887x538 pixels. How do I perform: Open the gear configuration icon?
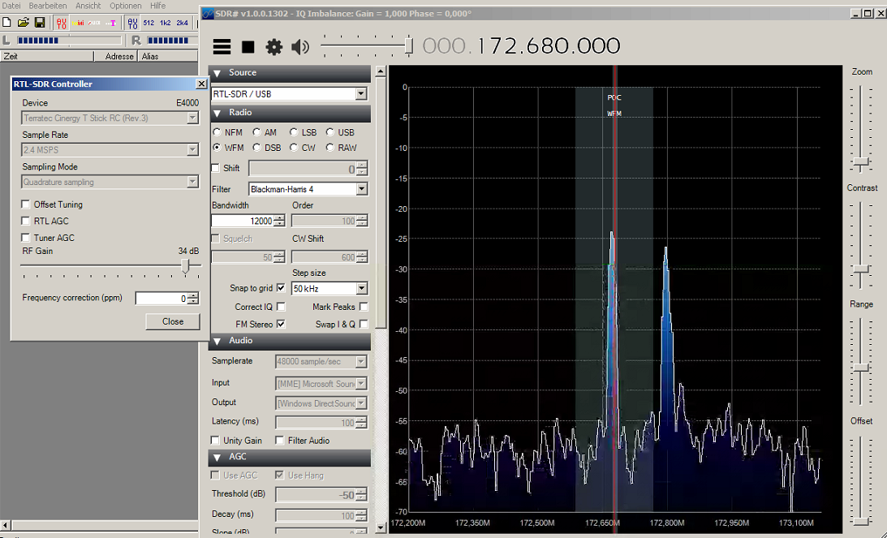[x=273, y=47]
